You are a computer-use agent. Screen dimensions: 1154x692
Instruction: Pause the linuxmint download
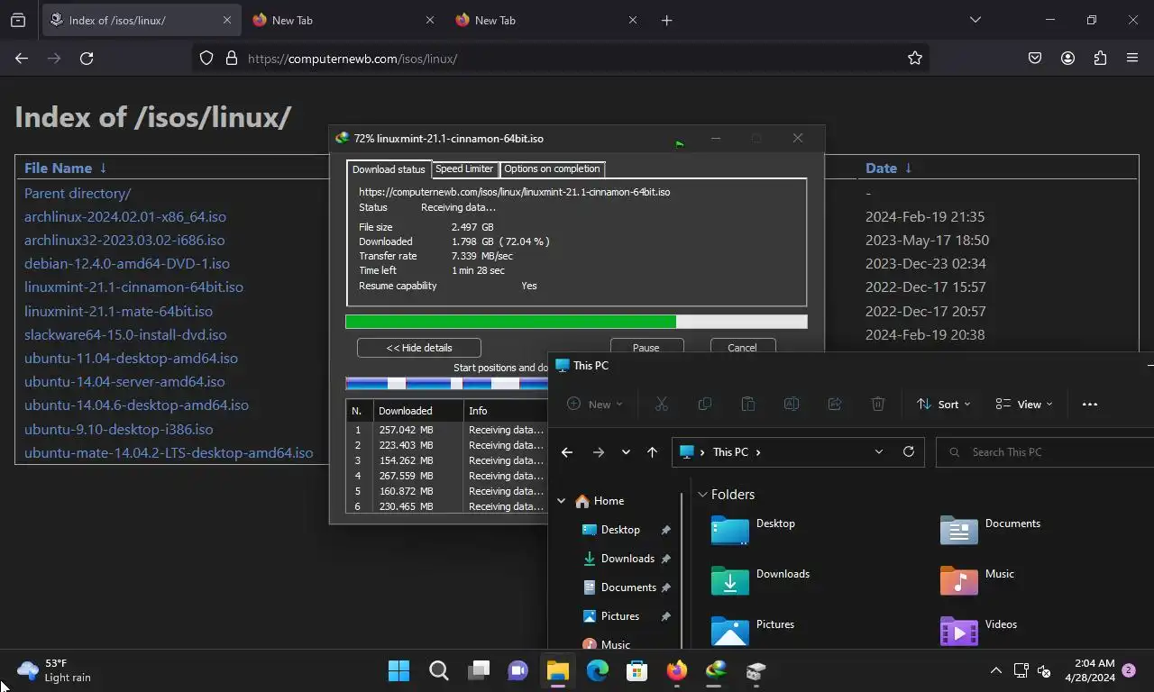646,348
